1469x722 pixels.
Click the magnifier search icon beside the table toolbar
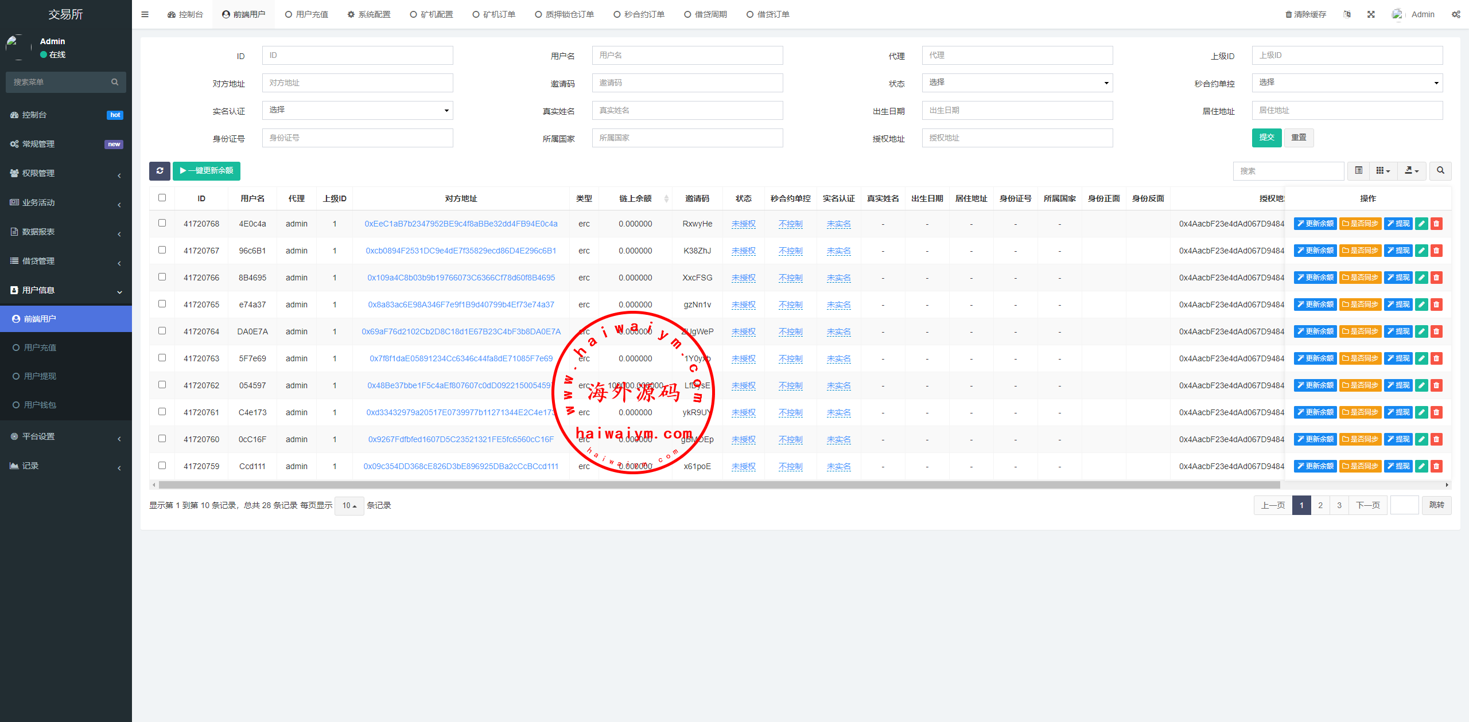point(1440,171)
